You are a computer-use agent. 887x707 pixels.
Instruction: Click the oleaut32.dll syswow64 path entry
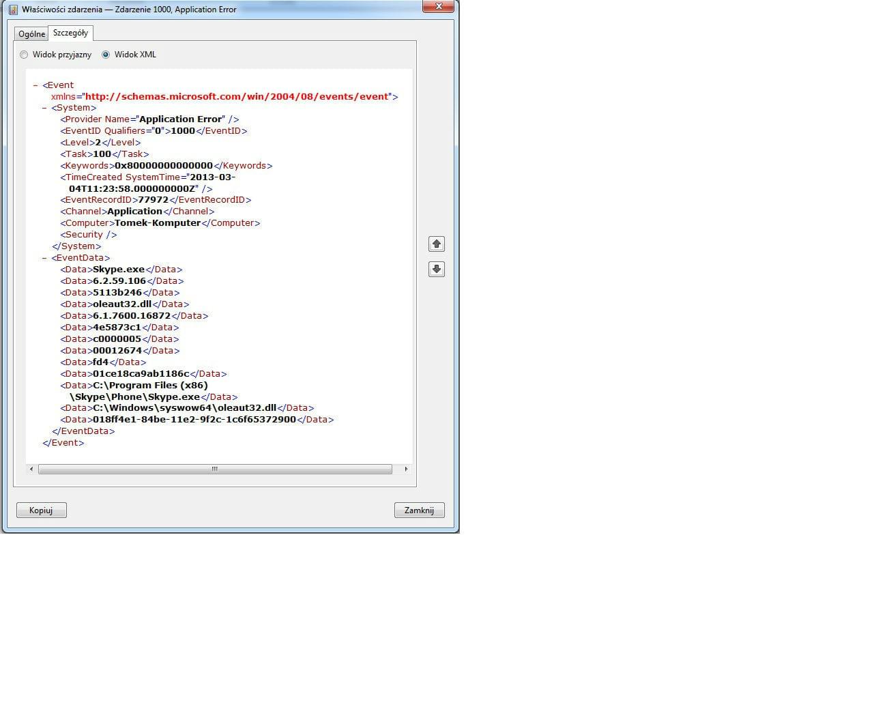pos(184,408)
